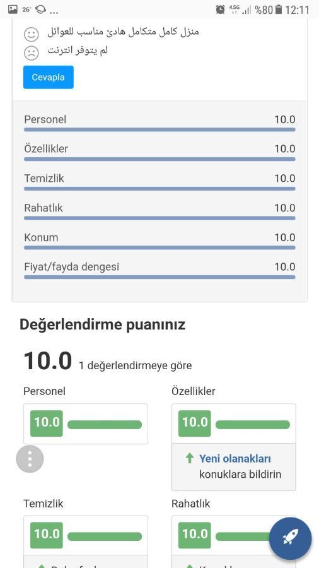
Task: Tap the blue rocket floating button
Action: (290, 539)
